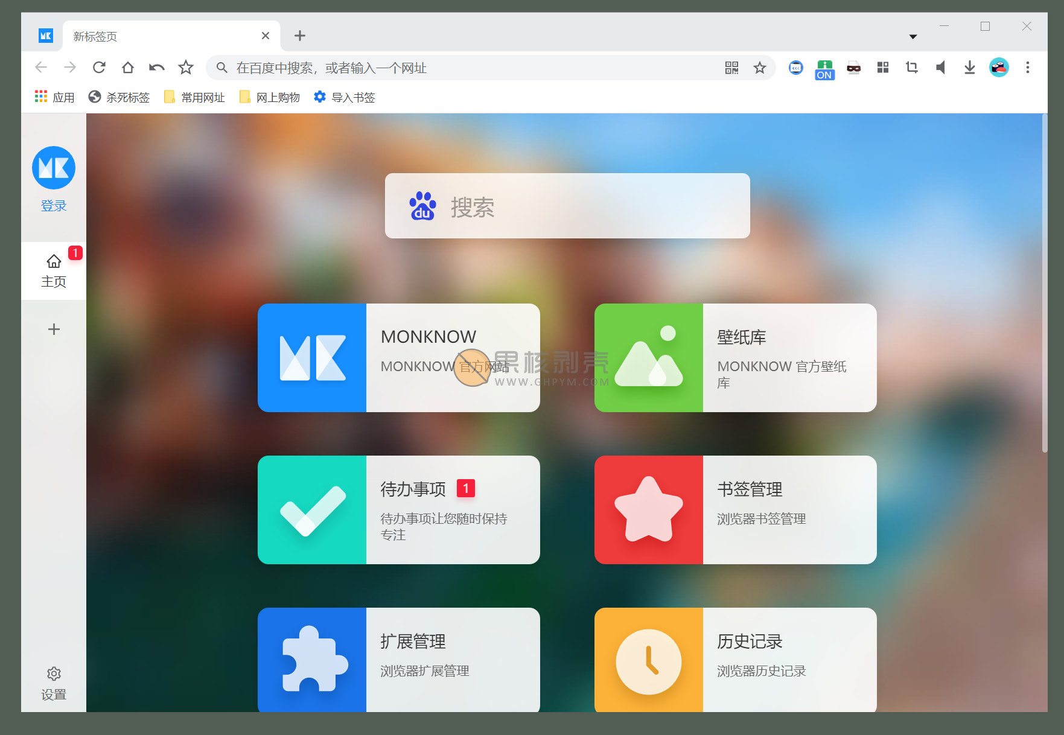Toggle the incognito mask extension icon

tap(853, 68)
